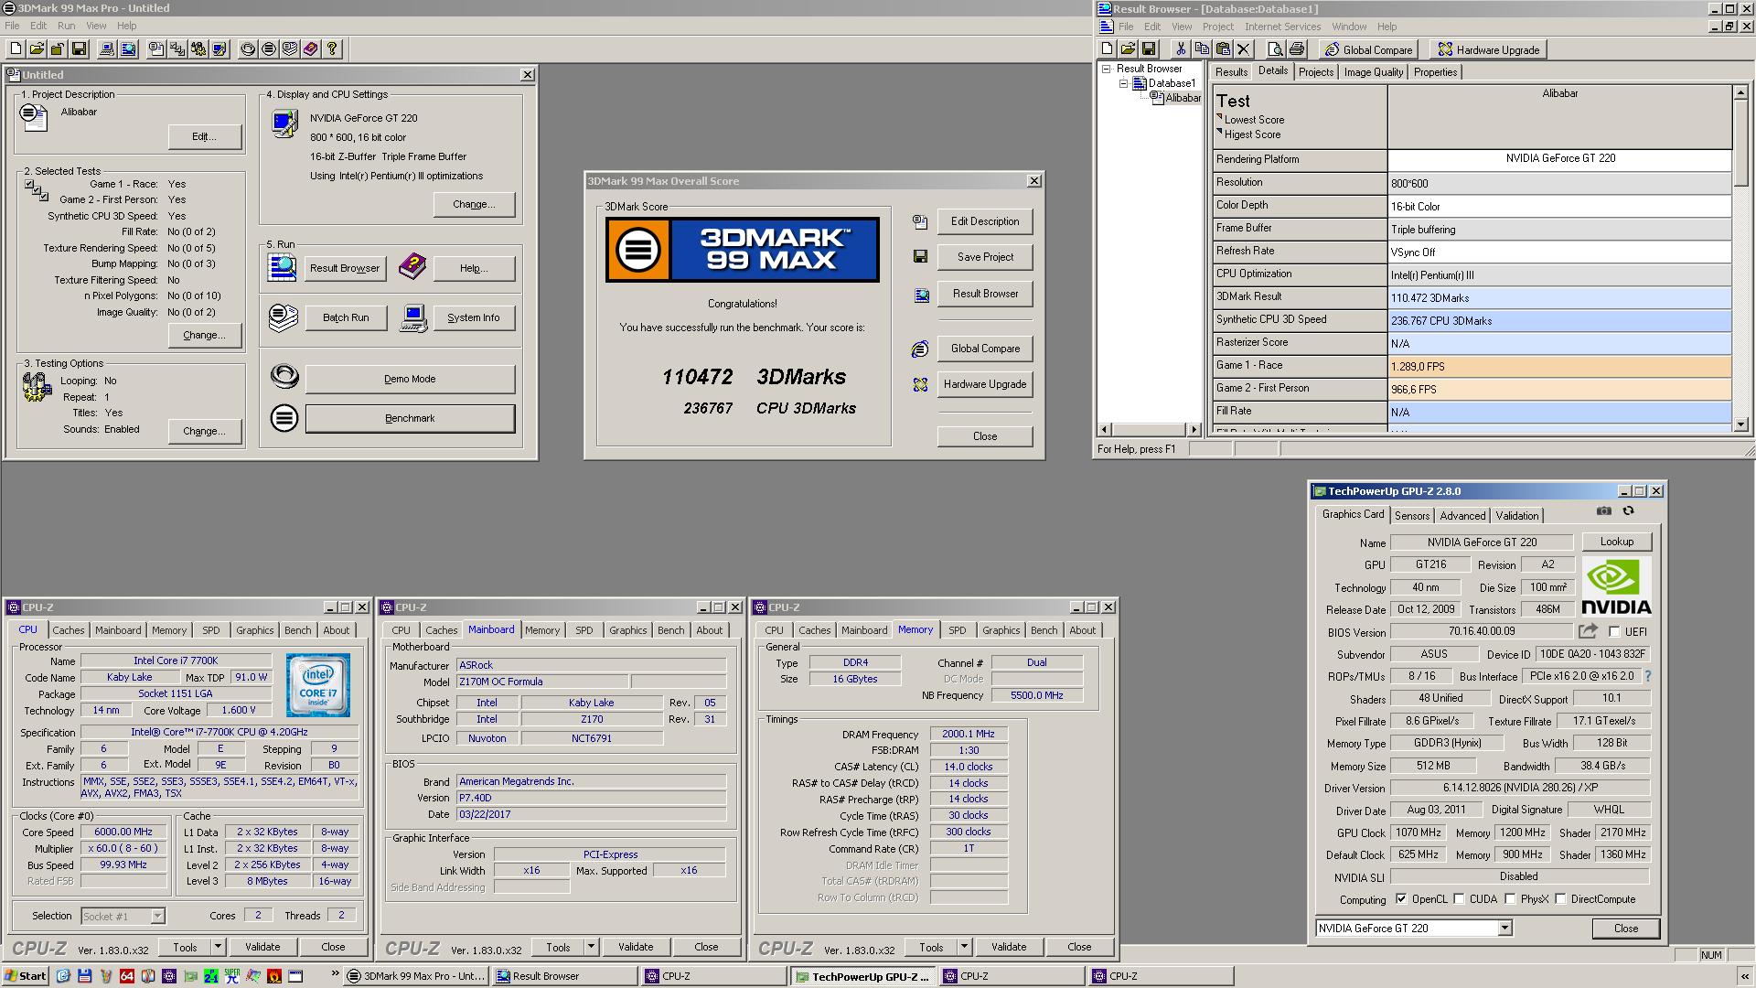Image resolution: width=1756 pixels, height=988 pixels.
Task: Switch to the SPD tab in CPU-Z Memory window
Action: coord(957,630)
